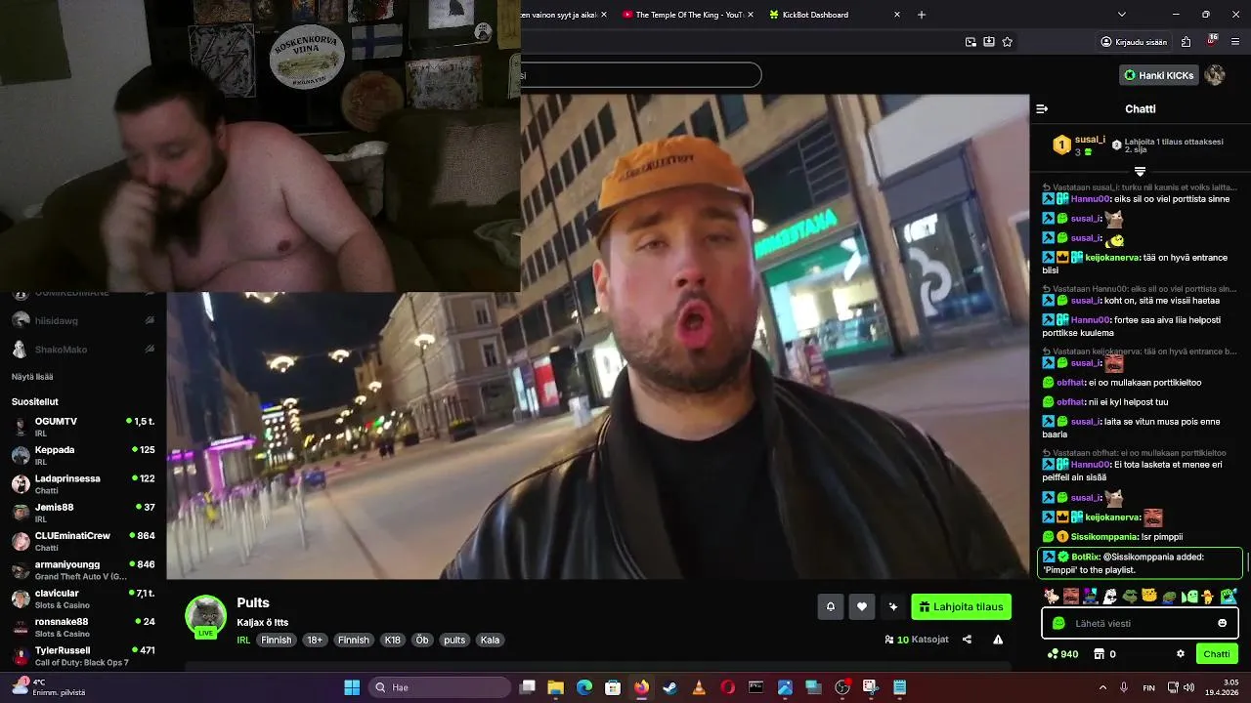This screenshot has height=703, width=1251.
Task: Open armaniyoungg recommended channel
Action: (x=83, y=569)
